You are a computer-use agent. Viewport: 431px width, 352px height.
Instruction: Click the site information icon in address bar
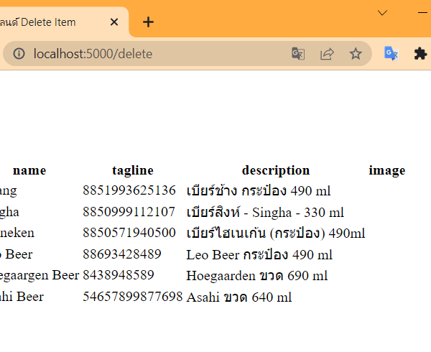tap(19, 54)
